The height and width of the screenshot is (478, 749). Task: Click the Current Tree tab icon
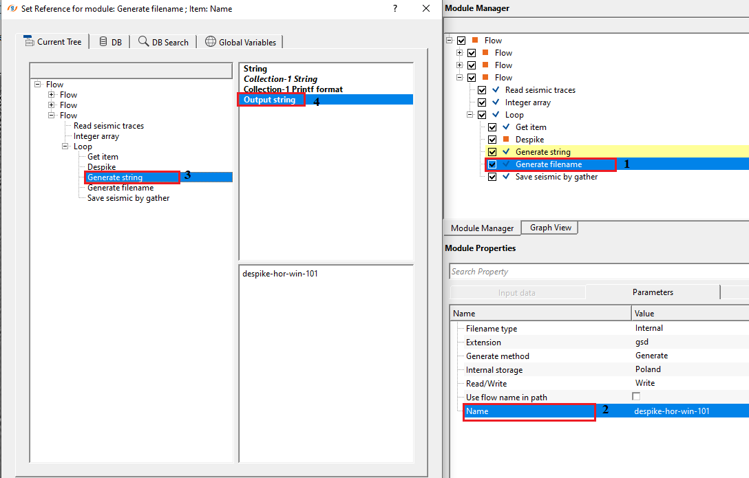pyautogui.click(x=29, y=41)
